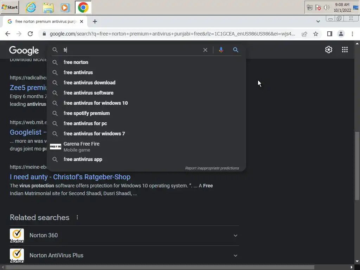
Task: Go to Google home via the logo
Action: click(24, 50)
